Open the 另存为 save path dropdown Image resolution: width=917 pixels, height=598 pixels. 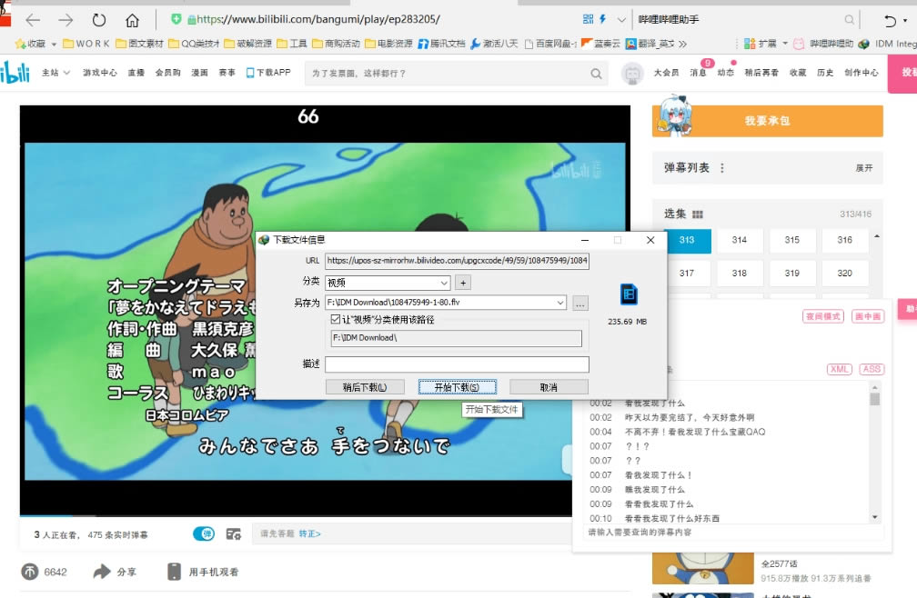[x=560, y=303]
